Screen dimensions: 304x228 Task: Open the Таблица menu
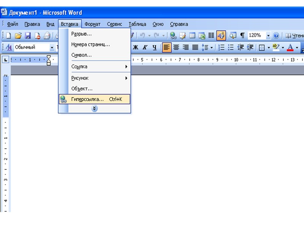pyautogui.click(x=138, y=24)
